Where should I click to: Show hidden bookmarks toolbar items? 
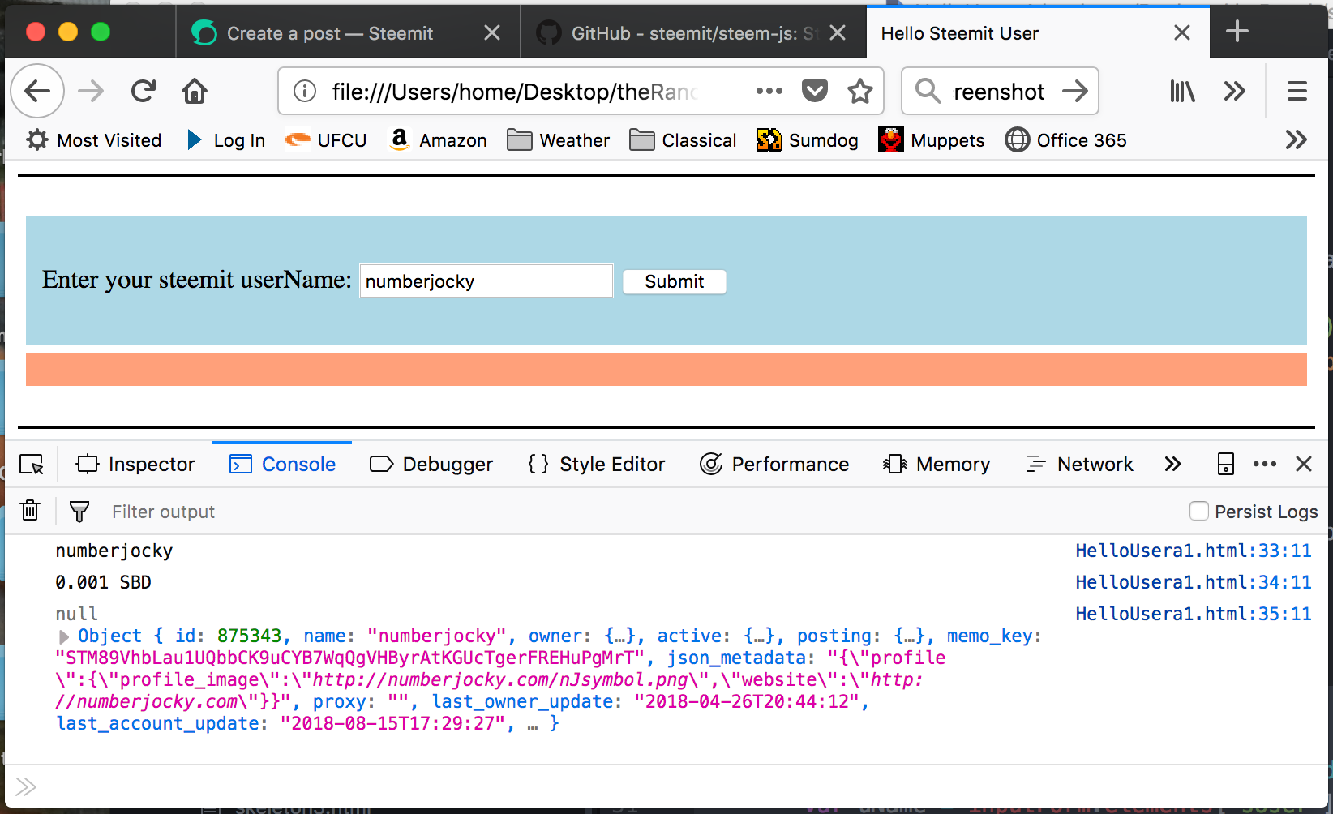tap(1296, 139)
